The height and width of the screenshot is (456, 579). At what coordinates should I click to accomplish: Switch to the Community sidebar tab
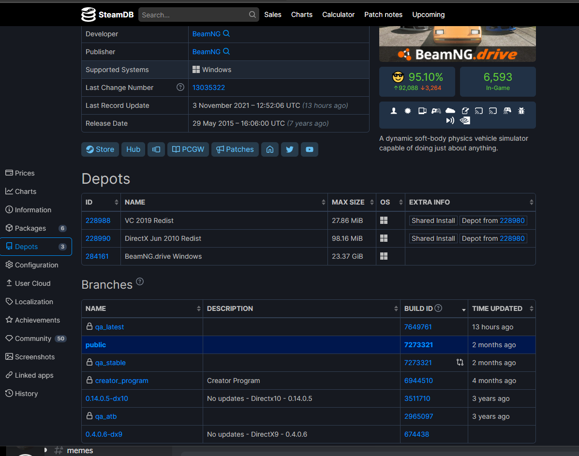tap(36, 338)
